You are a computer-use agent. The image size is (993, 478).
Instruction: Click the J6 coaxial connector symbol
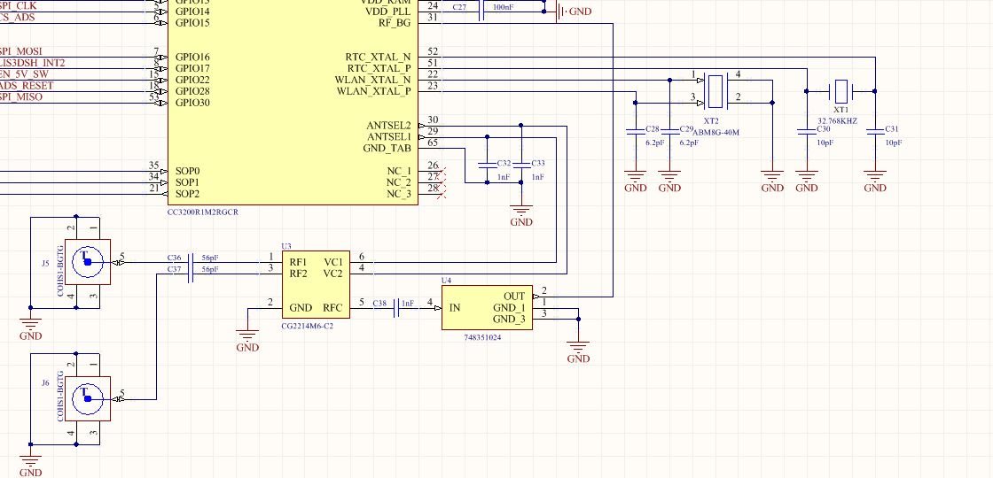pyautogui.click(x=88, y=399)
